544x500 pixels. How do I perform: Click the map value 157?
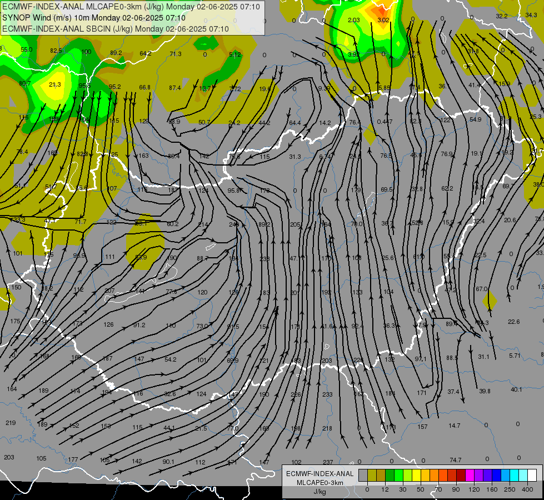click(x=422, y=427)
